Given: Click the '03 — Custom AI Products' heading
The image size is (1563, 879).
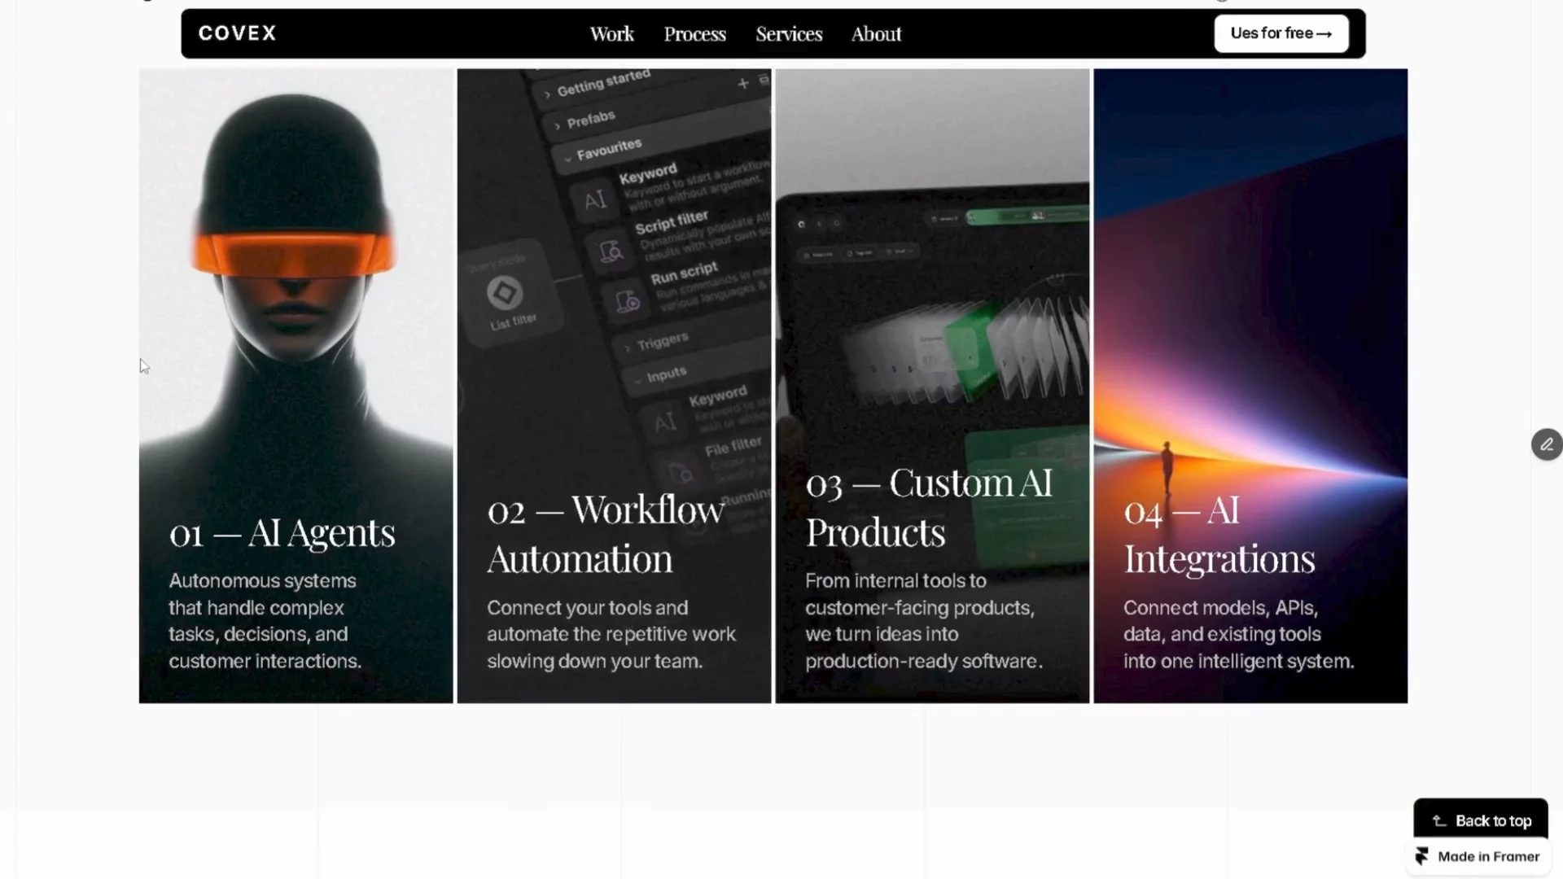Looking at the screenshot, I should tap(929, 508).
